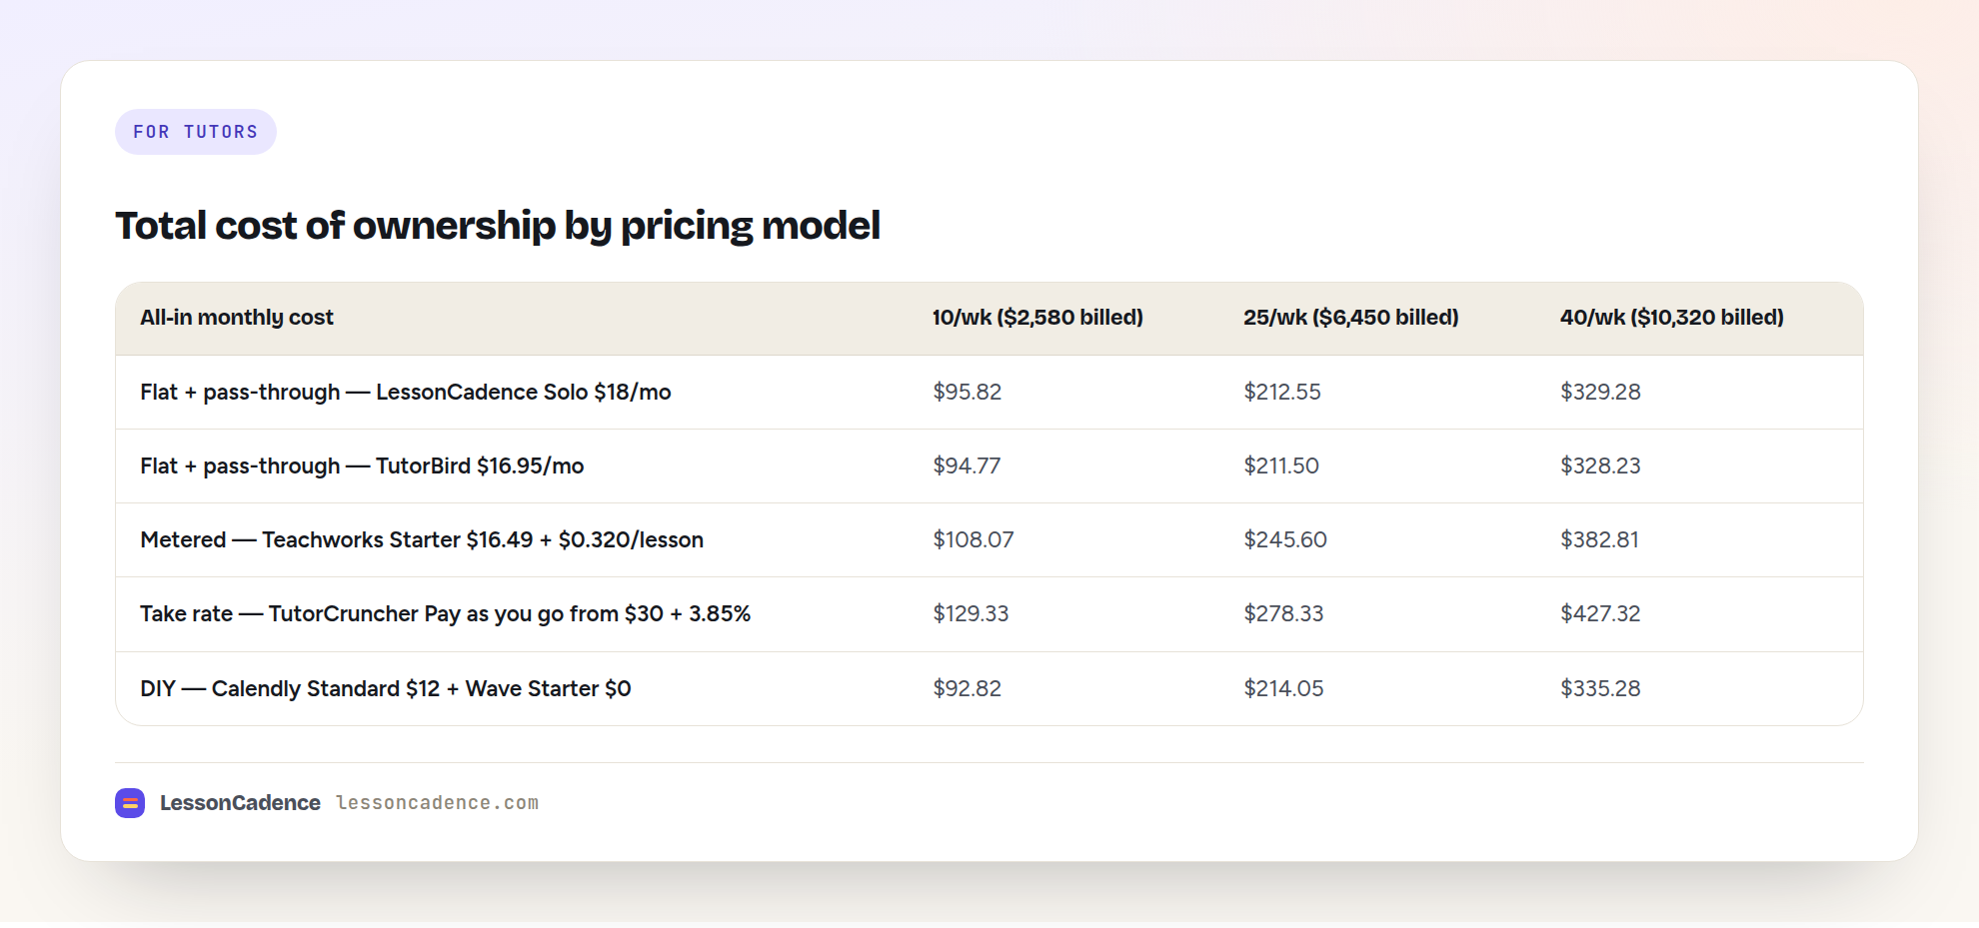Click the $427.32 cell
The width and height of the screenshot is (1979, 928).
point(1600,614)
